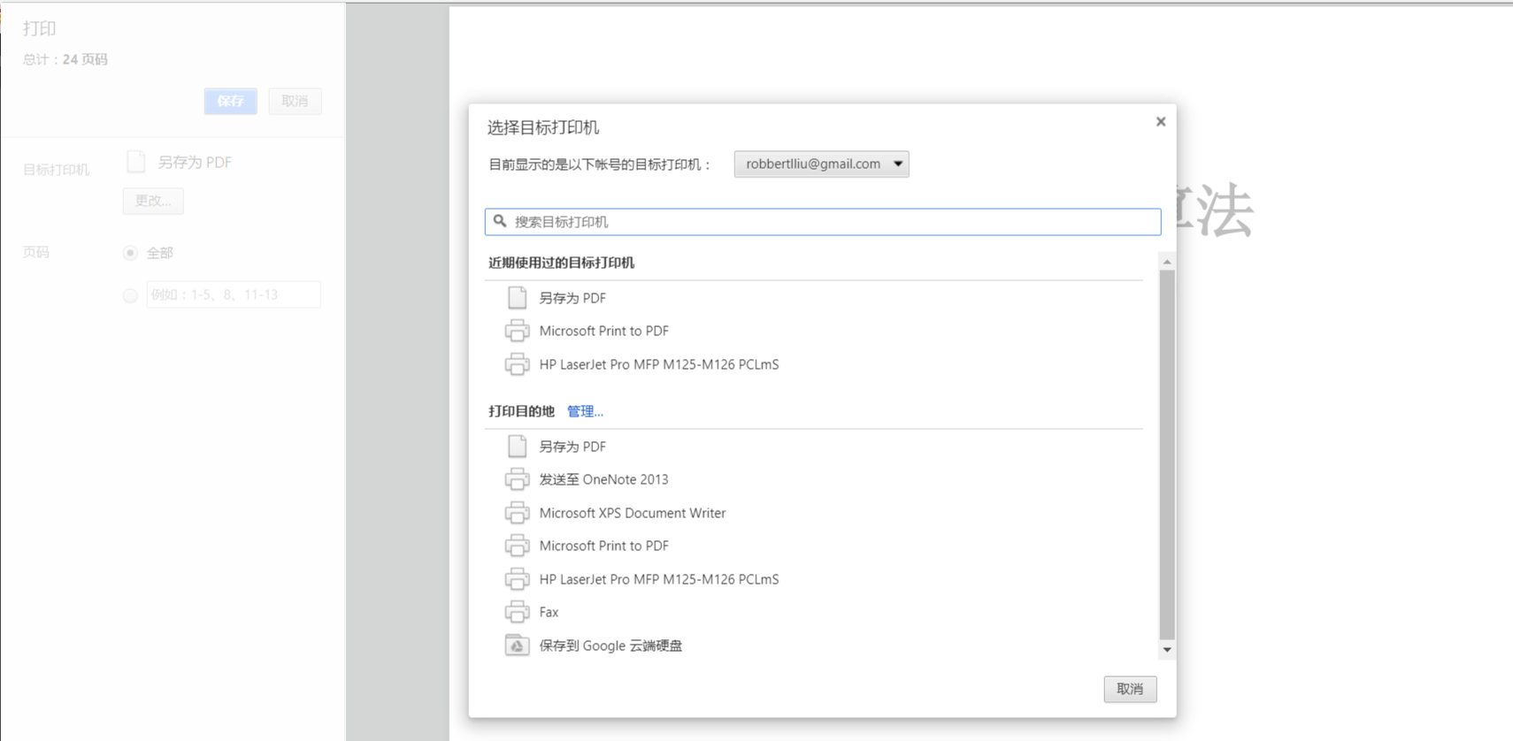The height and width of the screenshot is (741, 1513).
Task: Choose Microsoft Print to PDF under 打印目的地
Action: click(x=603, y=546)
